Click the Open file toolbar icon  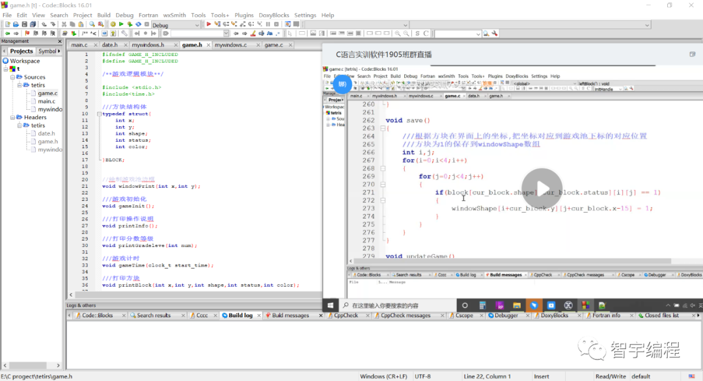(x=16, y=25)
